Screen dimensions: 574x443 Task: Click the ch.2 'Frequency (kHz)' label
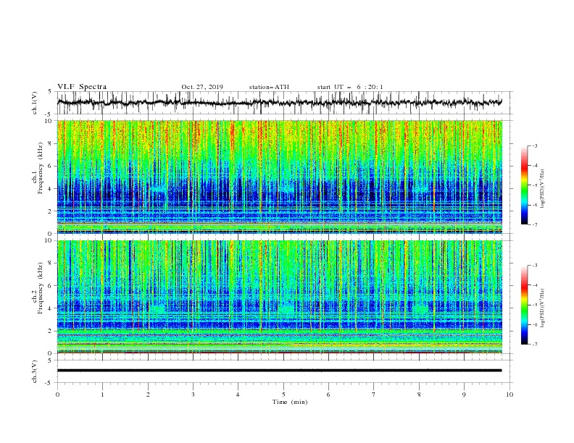41,288
